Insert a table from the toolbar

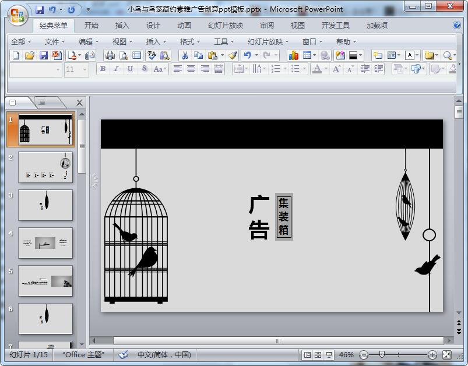point(307,55)
